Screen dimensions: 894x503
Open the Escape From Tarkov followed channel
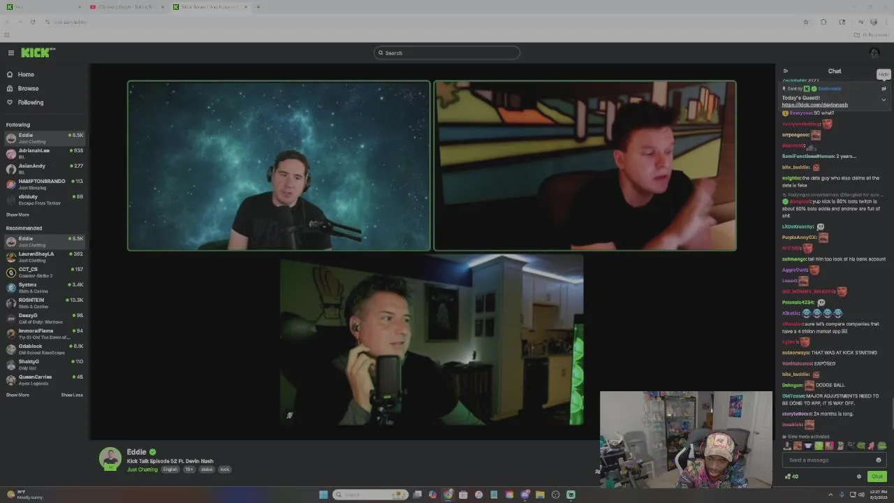tap(45, 200)
